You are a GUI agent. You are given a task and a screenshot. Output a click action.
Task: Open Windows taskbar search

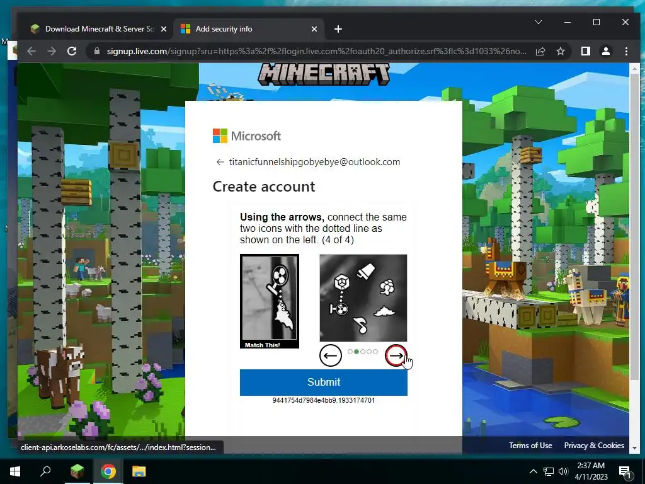coord(45,471)
